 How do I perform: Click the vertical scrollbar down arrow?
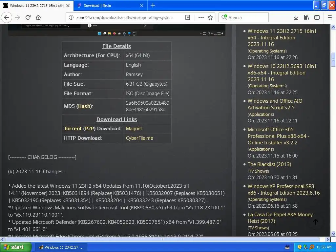[333, 234]
